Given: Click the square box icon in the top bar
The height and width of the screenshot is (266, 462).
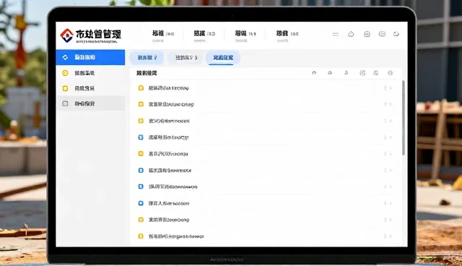Looking at the screenshot, I should [367, 34].
